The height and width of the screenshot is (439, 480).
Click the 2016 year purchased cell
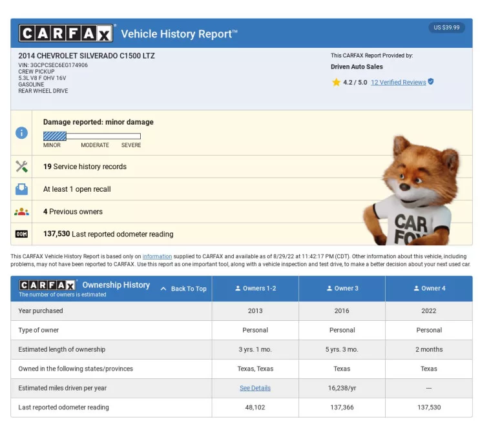342,311
